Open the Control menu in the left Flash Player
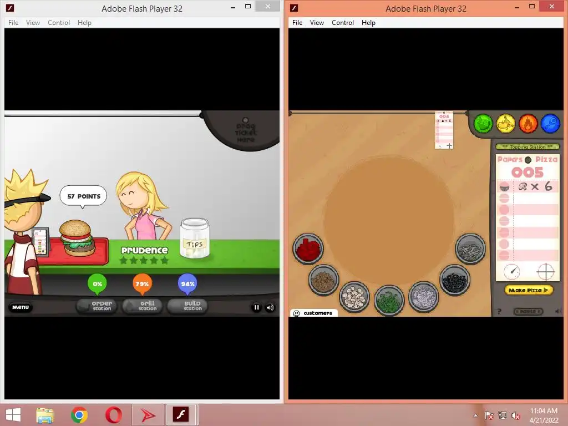 [x=59, y=22]
